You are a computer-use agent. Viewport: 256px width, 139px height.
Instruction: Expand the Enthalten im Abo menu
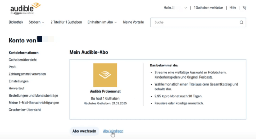pyautogui.click(x=102, y=22)
